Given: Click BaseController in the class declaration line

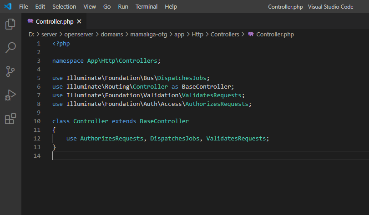Looking at the screenshot, I should (164, 121).
